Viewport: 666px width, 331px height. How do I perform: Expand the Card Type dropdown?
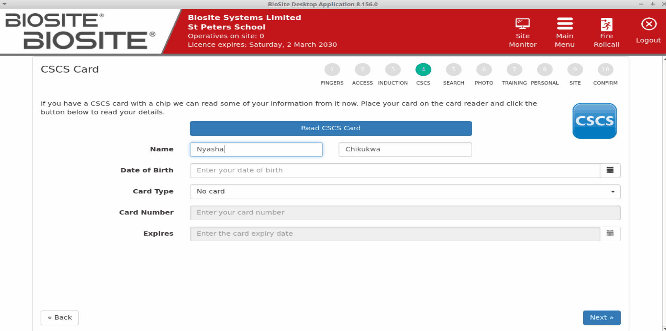tap(405, 192)
